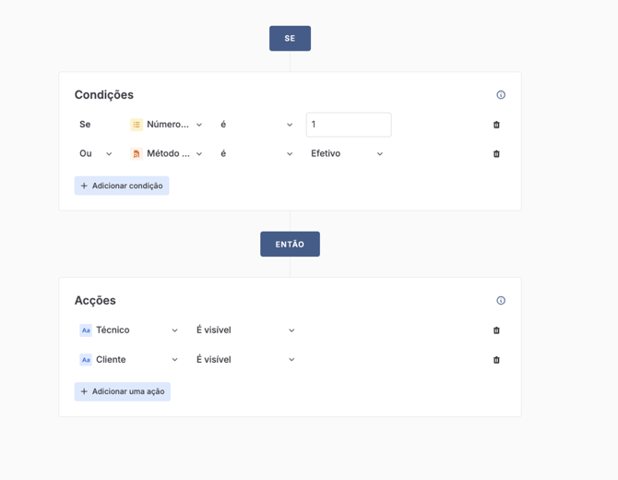Click the info icon in Condições panel
618x480 pixels.
[501, 95]
